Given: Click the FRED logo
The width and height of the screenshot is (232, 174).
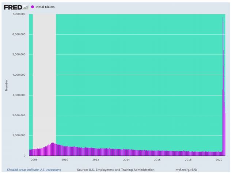Looking at the screenshot, I should point(13,7).
